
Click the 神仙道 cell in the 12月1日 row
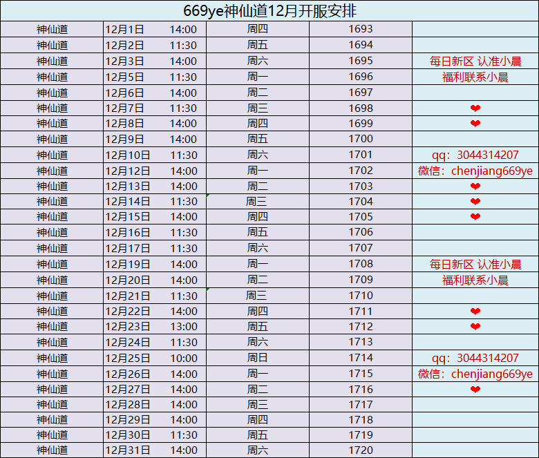point(52,29)
